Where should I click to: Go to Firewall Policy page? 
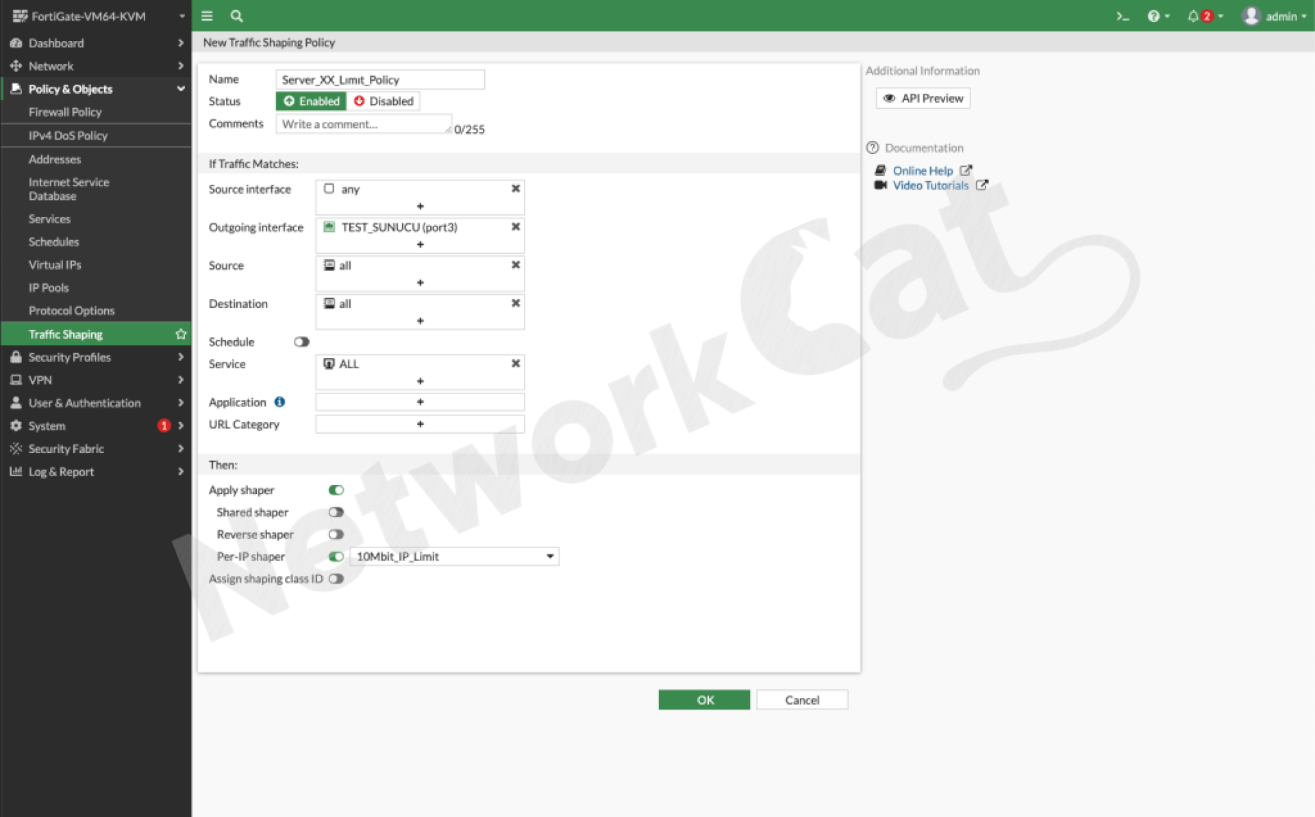point(65,112)
